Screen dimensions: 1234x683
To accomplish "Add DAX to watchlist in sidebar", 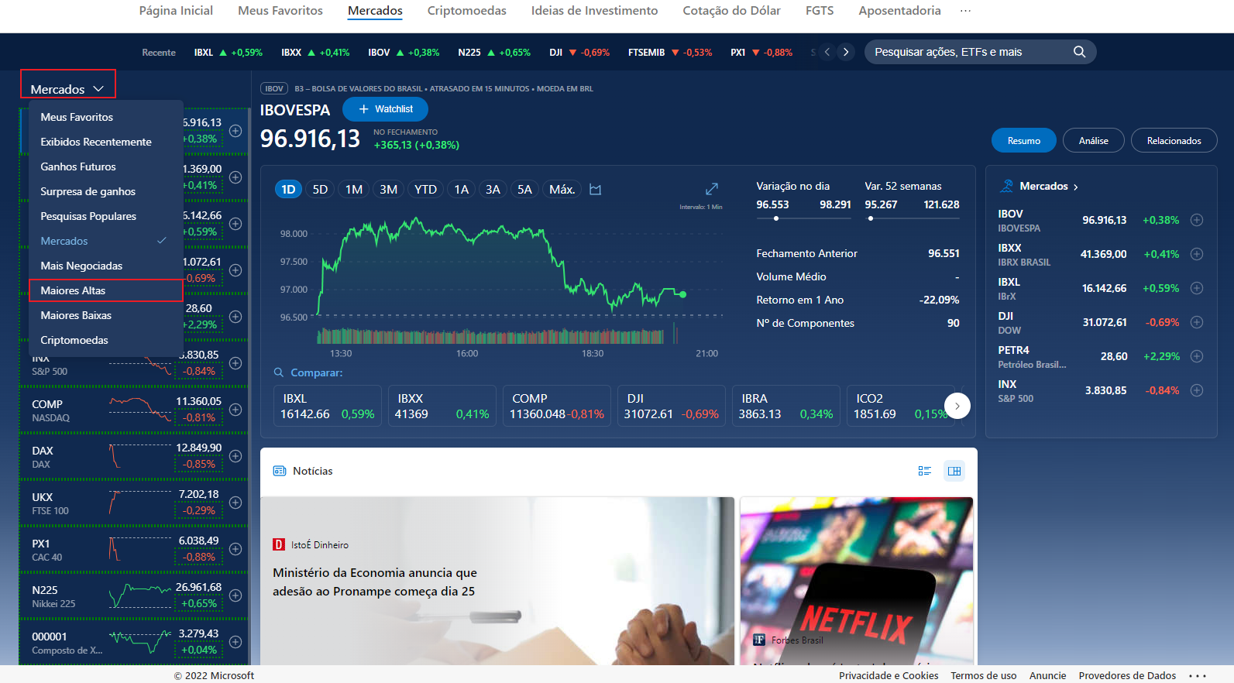I will (x=235, y=456).
